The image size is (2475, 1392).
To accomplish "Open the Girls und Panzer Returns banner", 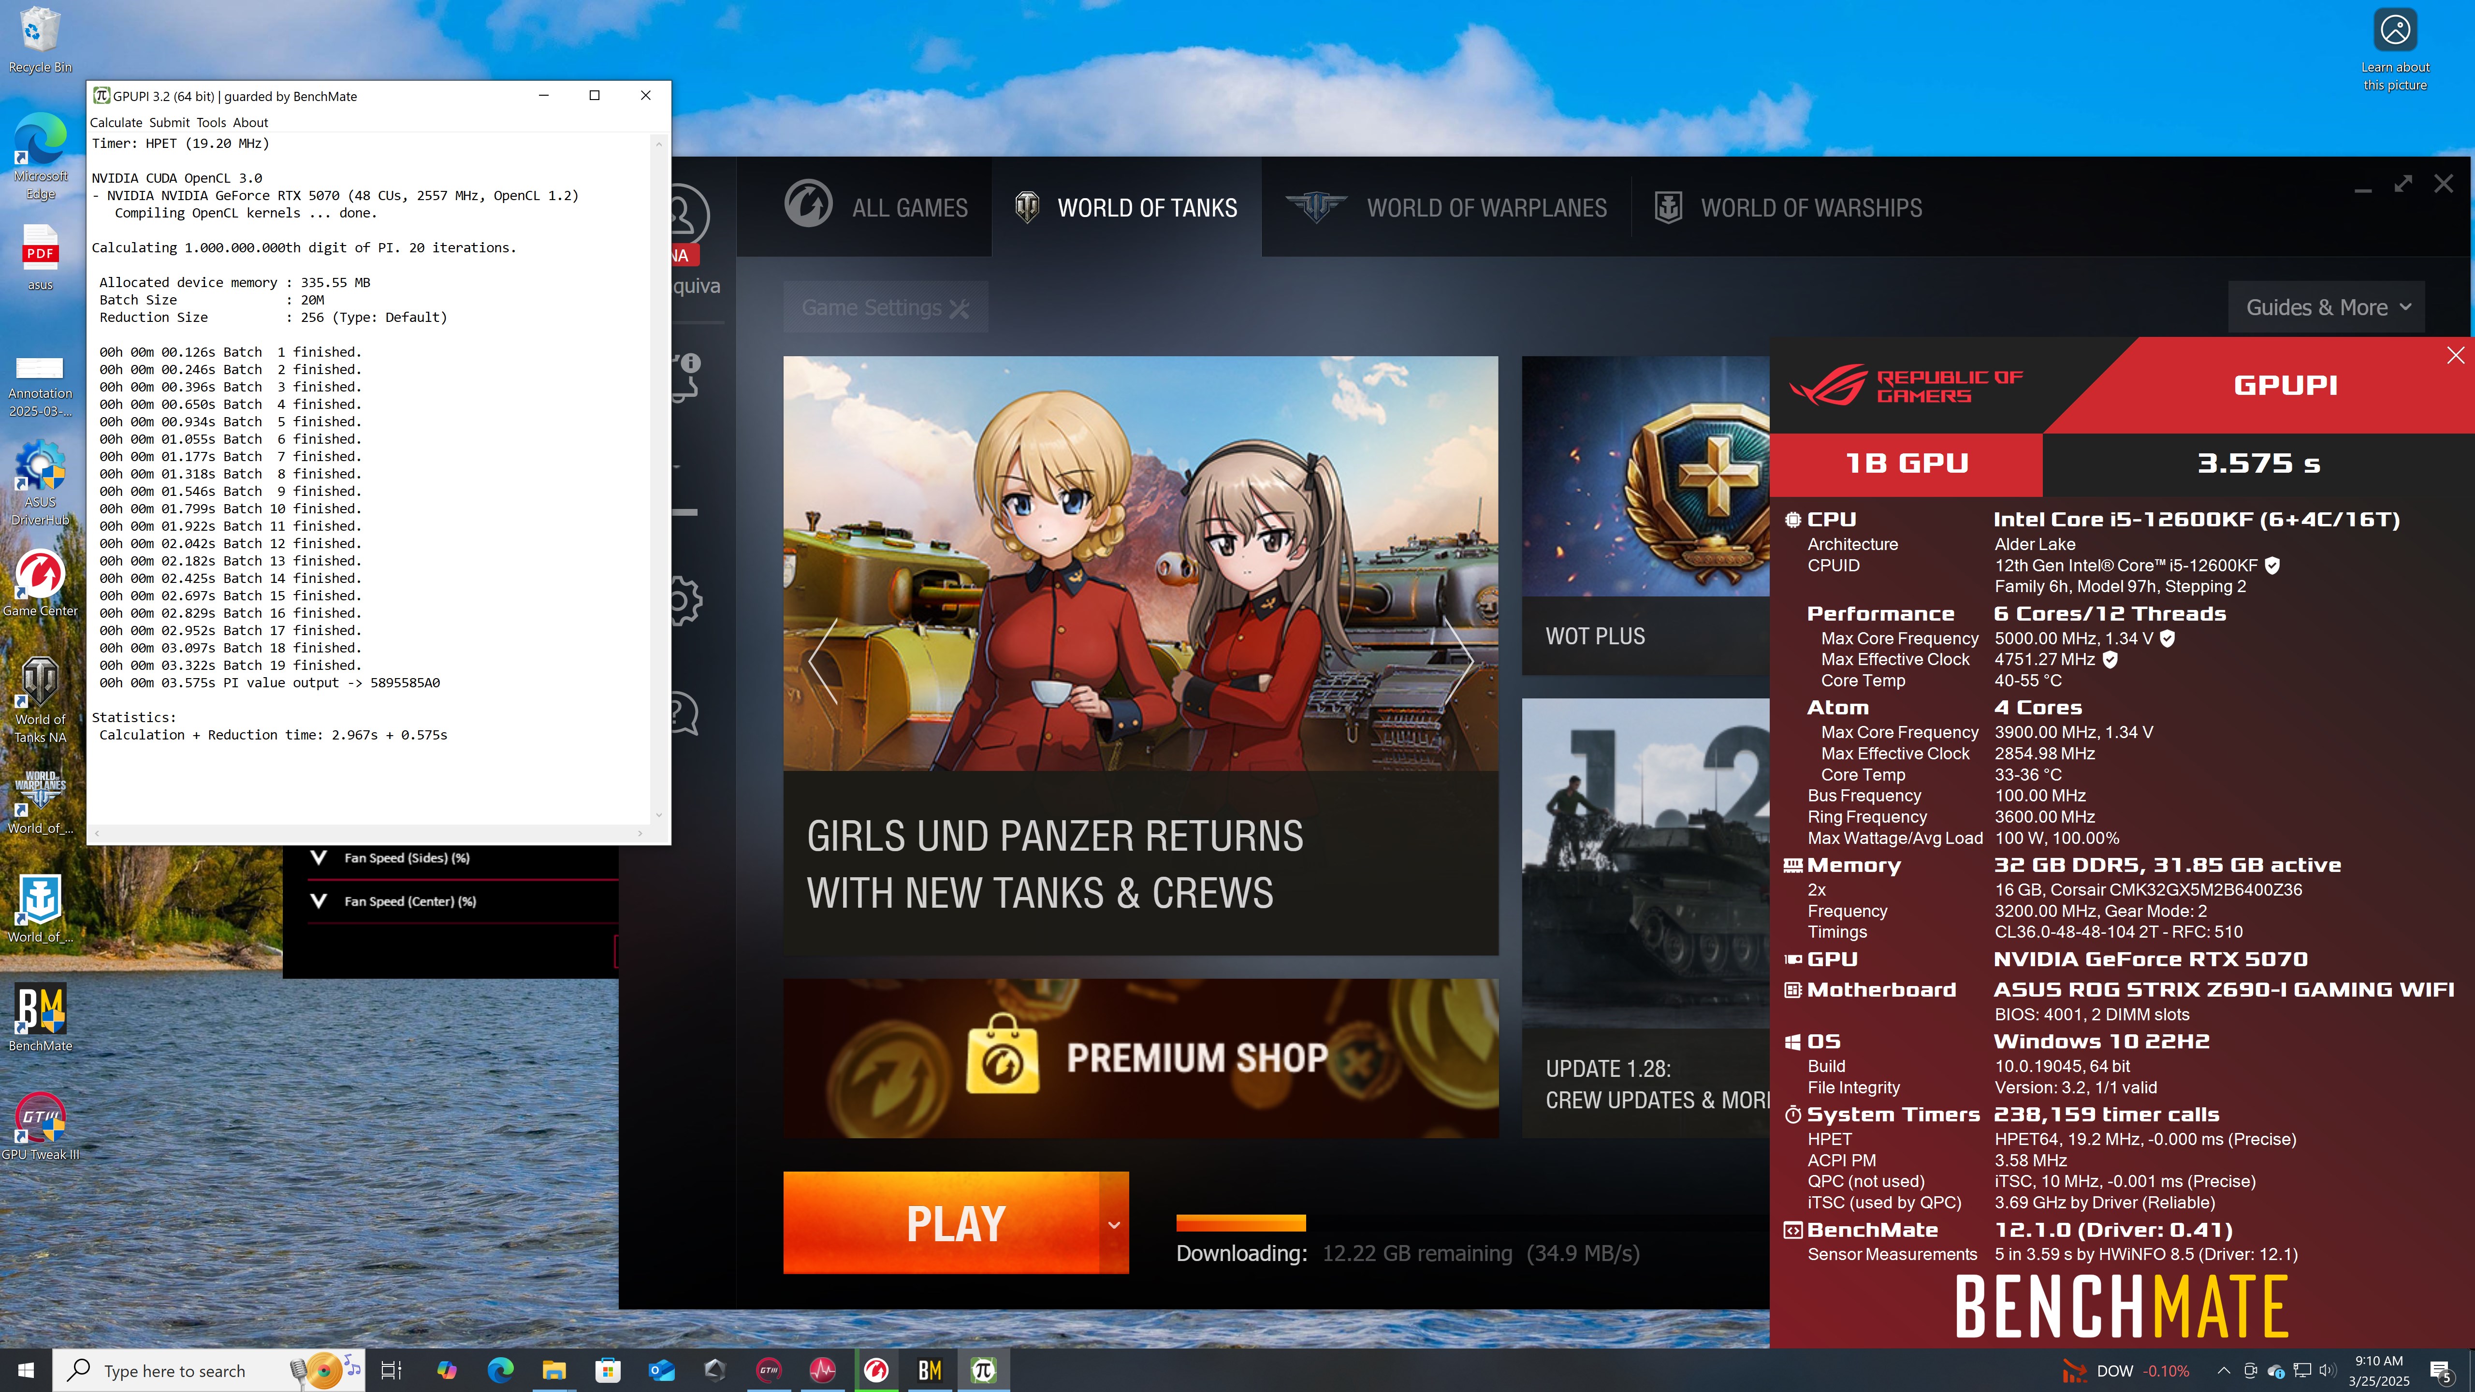I will tap(1140, 656).
